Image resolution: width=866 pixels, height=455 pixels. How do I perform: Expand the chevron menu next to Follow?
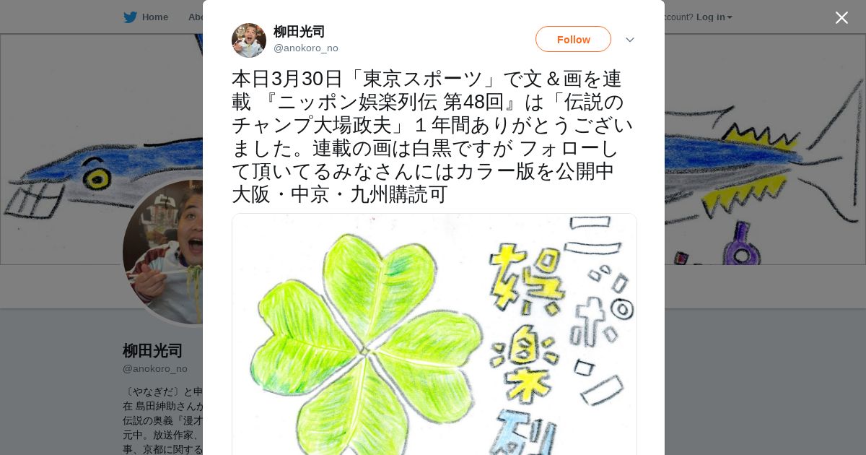(x=630, y=40)
